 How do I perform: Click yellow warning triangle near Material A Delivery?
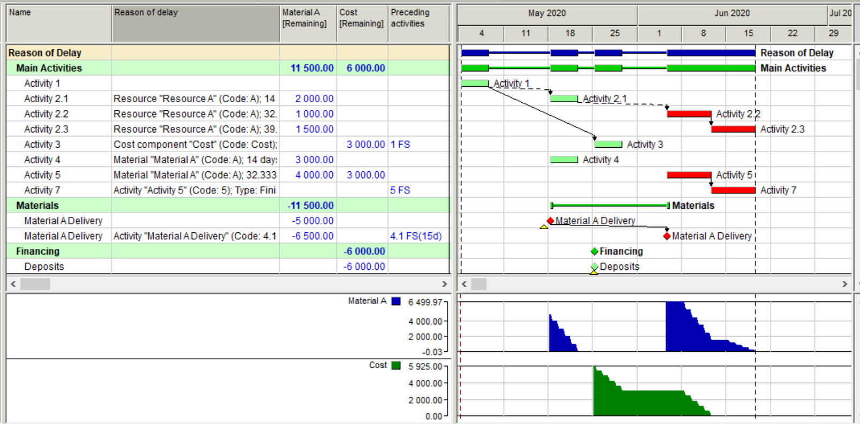544,227
